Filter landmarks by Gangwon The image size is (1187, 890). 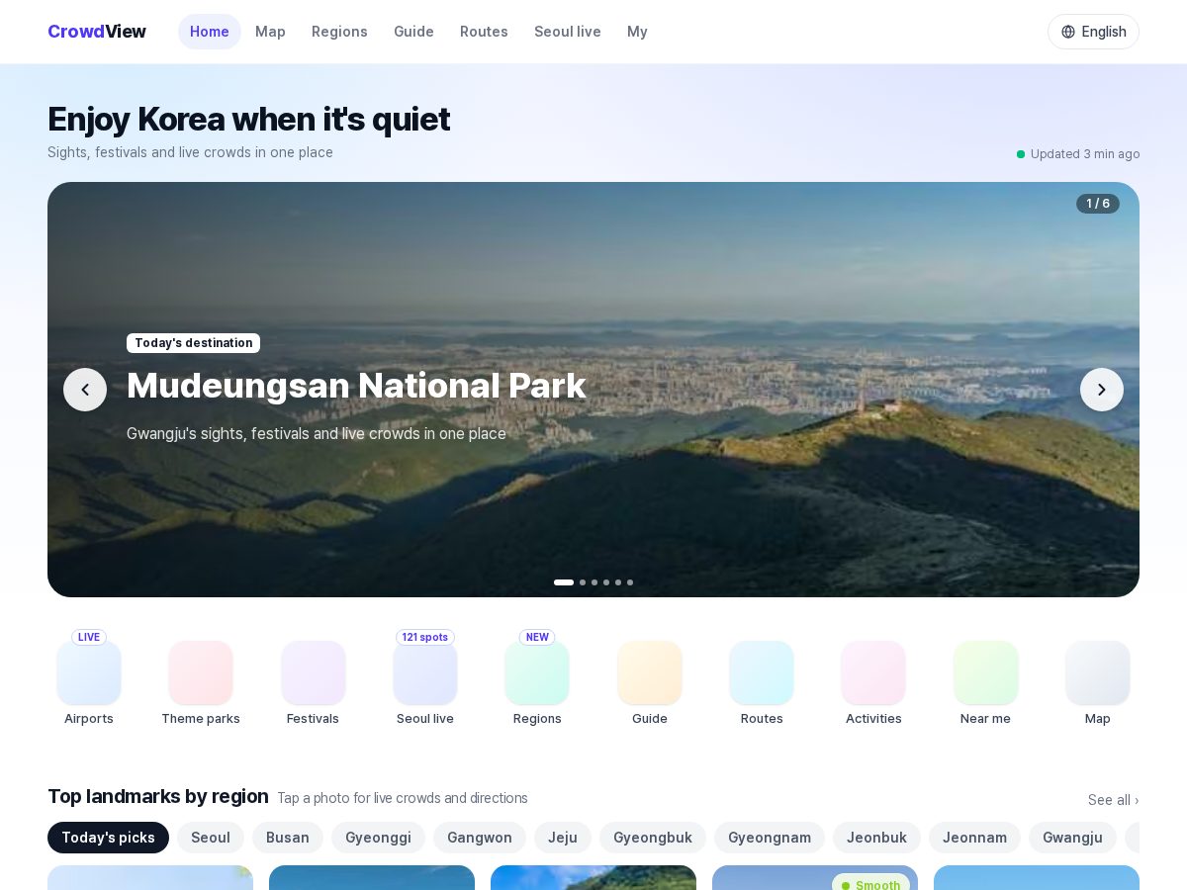[x=480, y=838]
